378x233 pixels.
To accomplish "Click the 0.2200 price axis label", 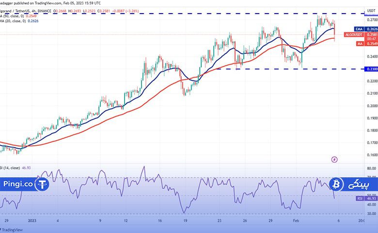I will tap(372, 81).
